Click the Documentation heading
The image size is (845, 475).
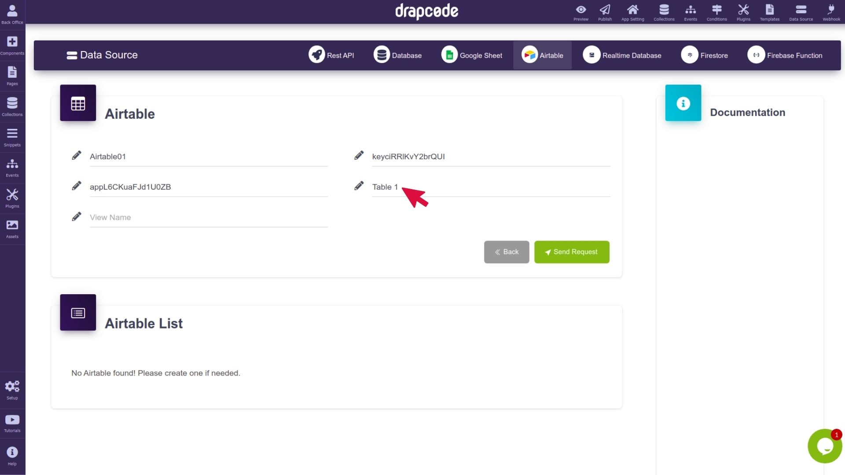point(747,113)
